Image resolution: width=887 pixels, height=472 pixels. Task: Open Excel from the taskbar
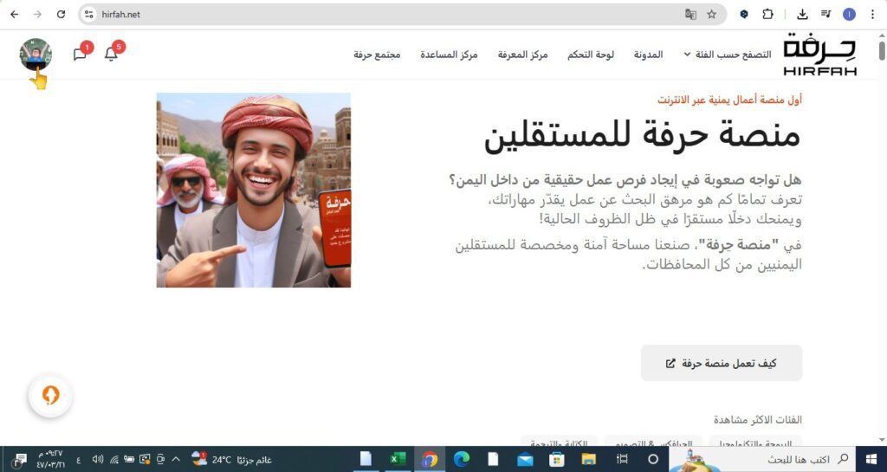coord(398,459)
